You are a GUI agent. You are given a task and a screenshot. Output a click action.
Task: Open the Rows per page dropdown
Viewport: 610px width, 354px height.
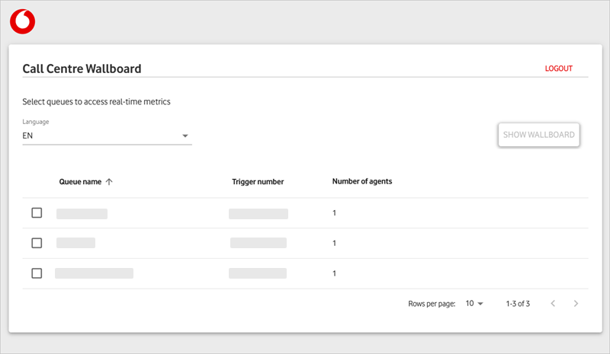474,303
